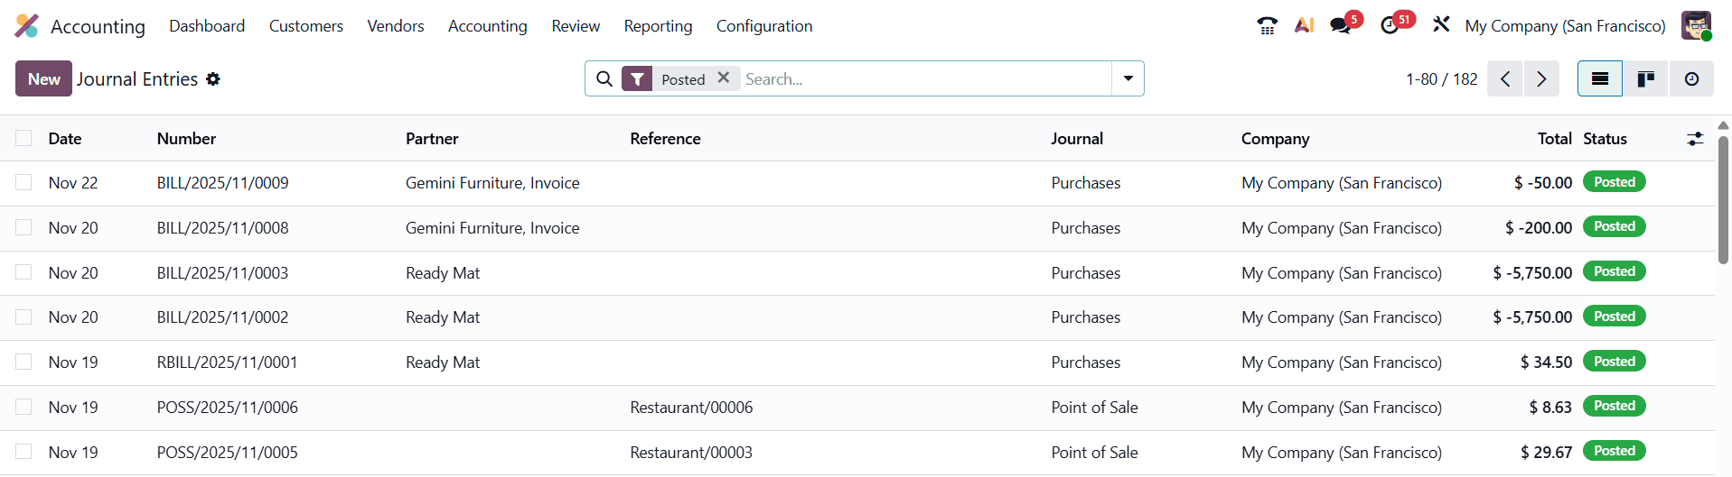Open the Review menu
Screen dimensions: 1732x477
(576, 26)
